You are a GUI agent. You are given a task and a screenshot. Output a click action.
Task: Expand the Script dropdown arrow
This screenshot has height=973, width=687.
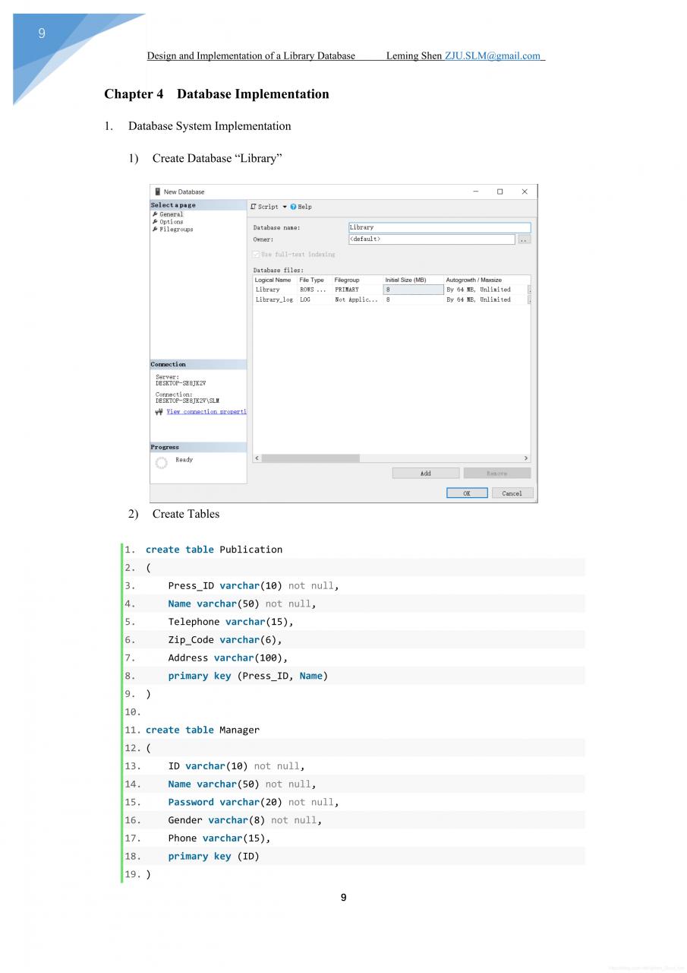pos(285,207)
